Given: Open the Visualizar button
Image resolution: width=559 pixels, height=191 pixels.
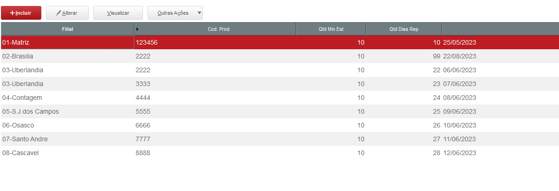Looking at the screenshot, I should (x=118, y=13).
